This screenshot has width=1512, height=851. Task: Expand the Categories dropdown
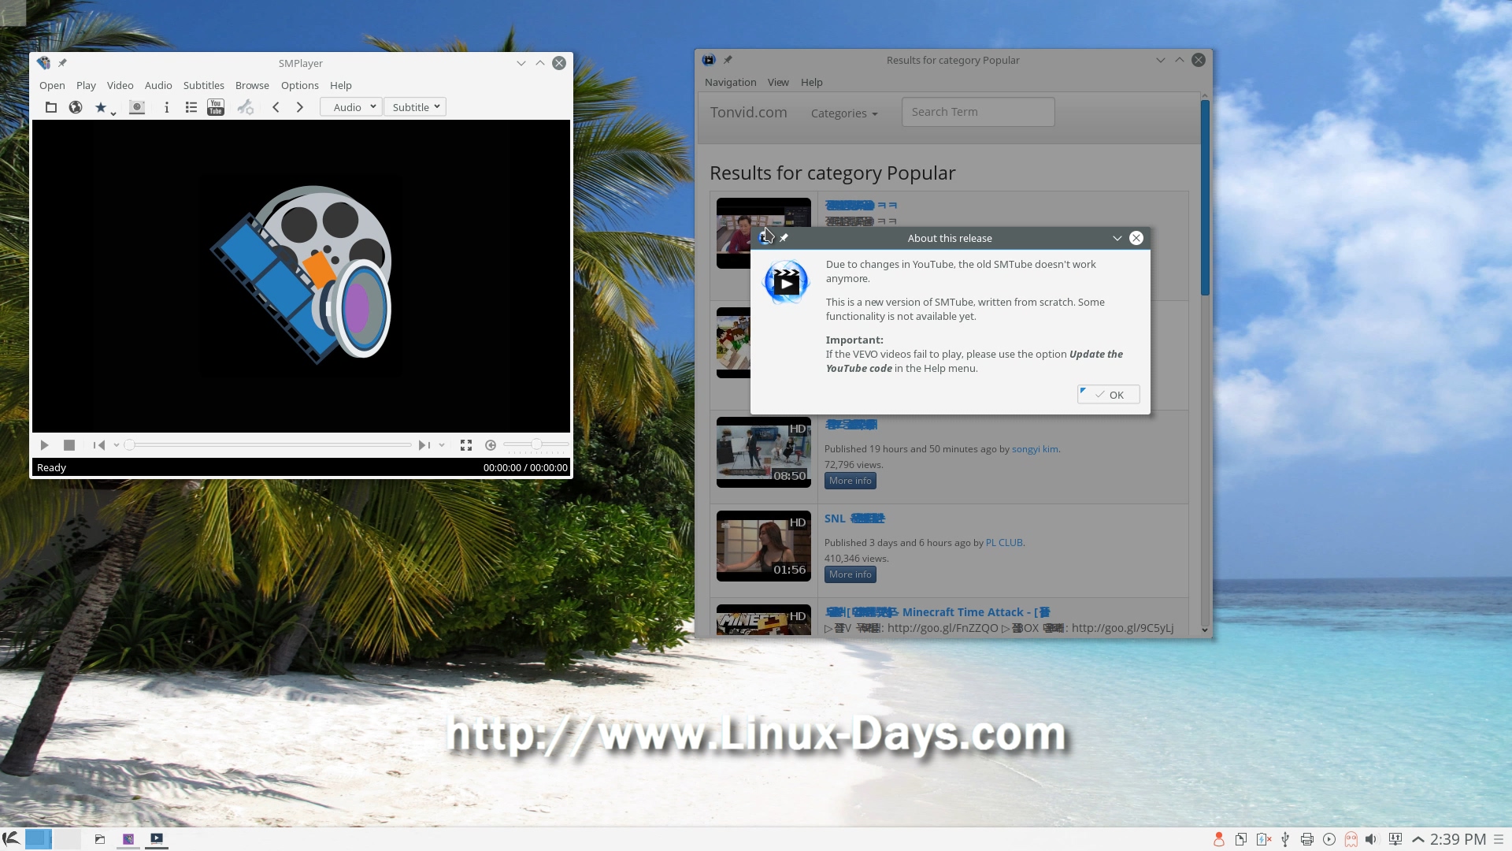coord(844,113)
